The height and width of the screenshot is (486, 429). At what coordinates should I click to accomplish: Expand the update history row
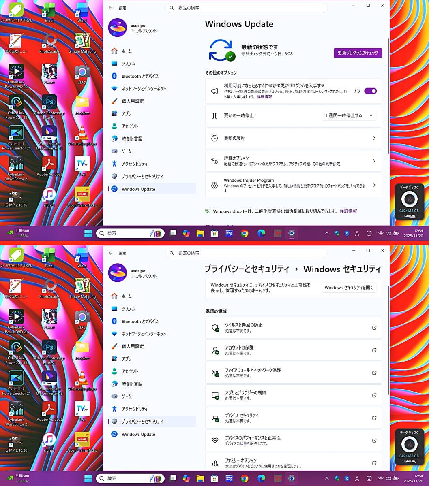tap(294, 139)
